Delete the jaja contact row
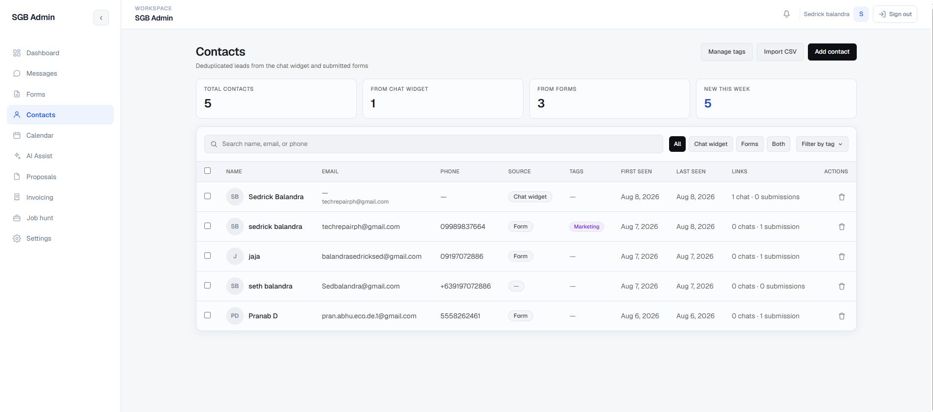Image resolution: width=933 pixels, height=412 pixels. point(842,256)
